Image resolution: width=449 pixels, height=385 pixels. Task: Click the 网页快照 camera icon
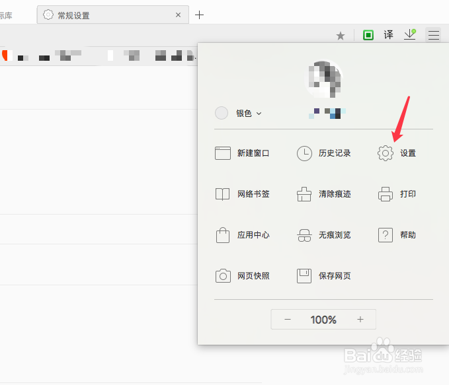click(x=223, y=276)
